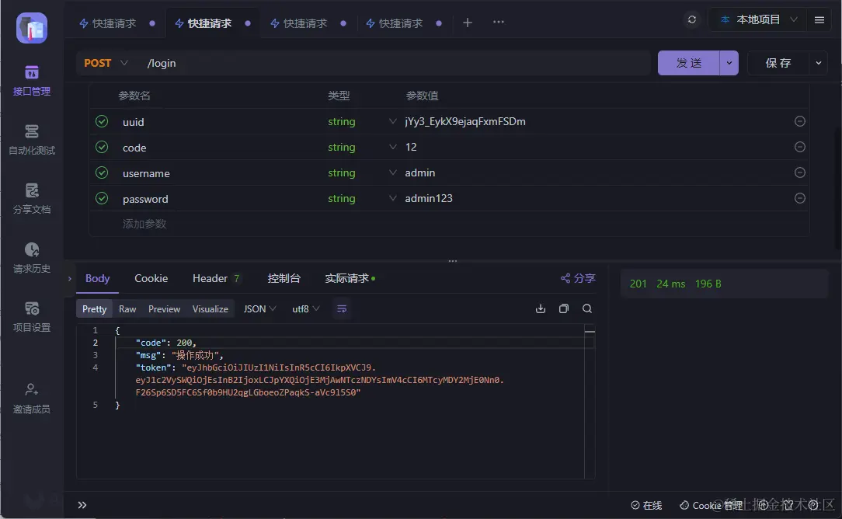Open the 分享文档 sidebar section

tap(32, 199)
